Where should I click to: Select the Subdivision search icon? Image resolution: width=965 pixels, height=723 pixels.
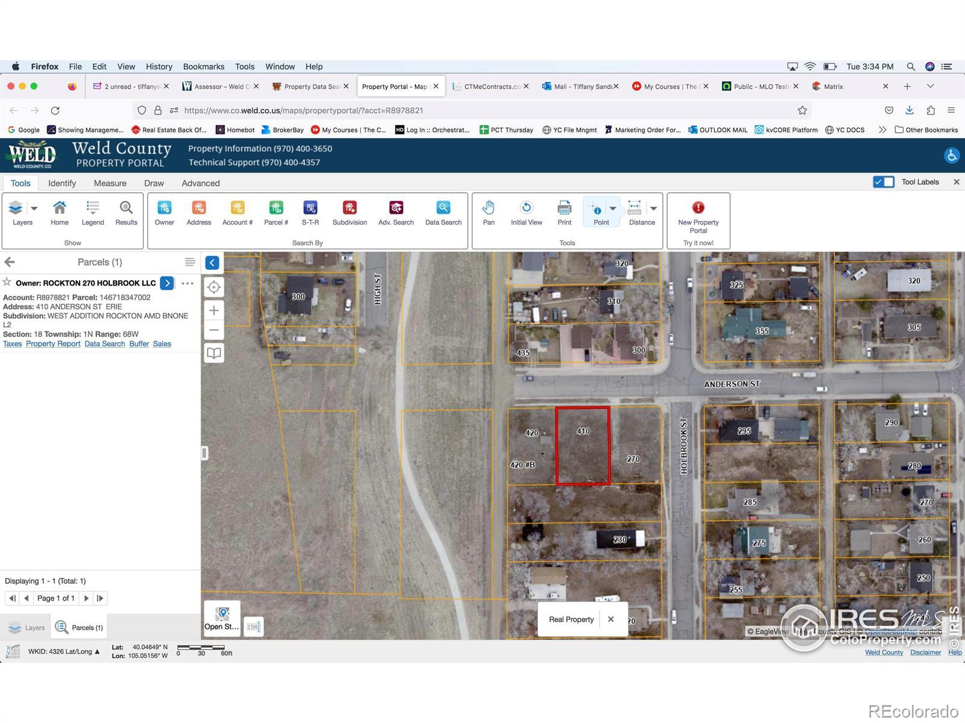(349, 208)
